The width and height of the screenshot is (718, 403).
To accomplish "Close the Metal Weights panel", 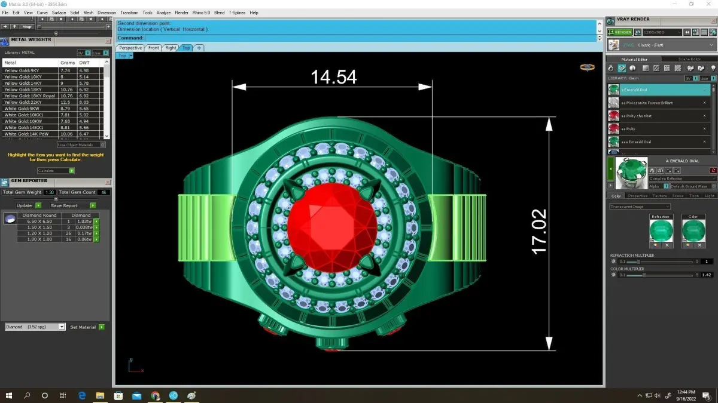I will 108,41.
